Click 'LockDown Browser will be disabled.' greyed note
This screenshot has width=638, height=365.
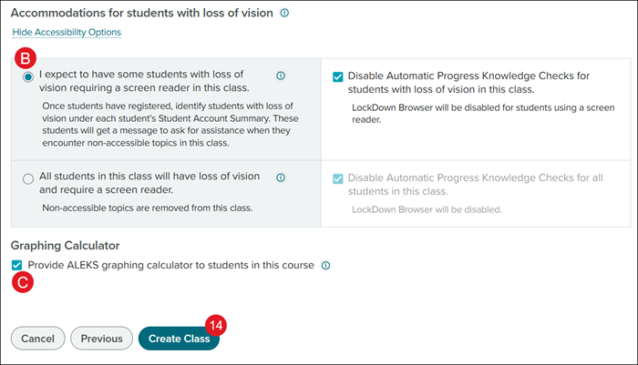pos(427,210)
